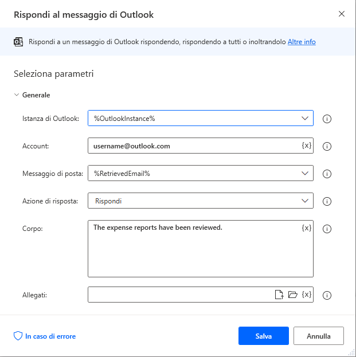Cancel with the Annulla button
This screenshot has width=356, height=357.
318,336
